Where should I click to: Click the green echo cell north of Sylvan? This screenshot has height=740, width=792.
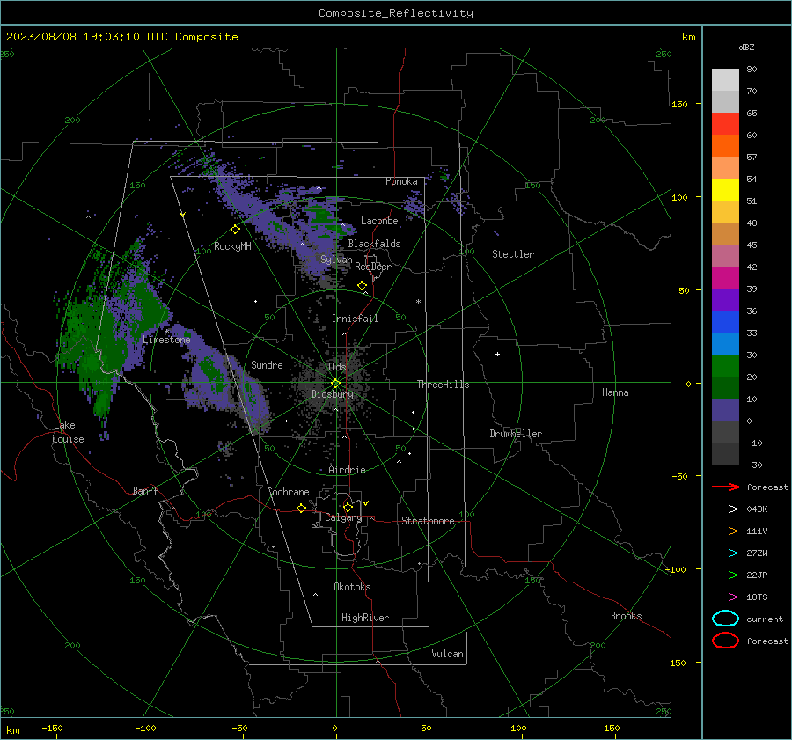(320, 216)
